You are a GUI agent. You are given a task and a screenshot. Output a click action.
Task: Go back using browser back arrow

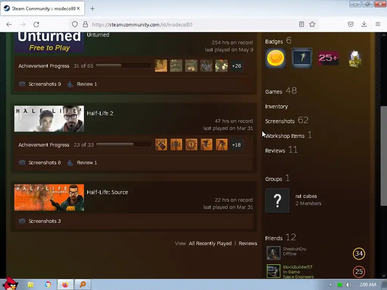[9, 24]
